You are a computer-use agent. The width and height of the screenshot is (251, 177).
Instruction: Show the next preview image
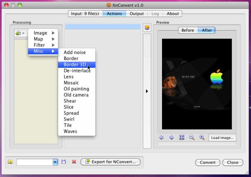pyautogui.click(x=172, y=138)
